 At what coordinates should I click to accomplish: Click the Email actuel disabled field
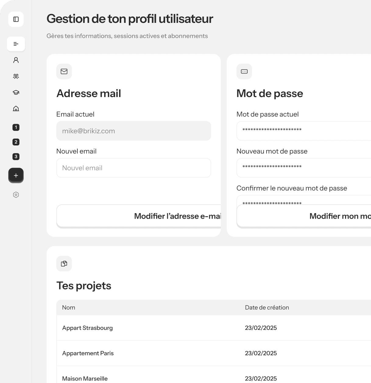133,131
